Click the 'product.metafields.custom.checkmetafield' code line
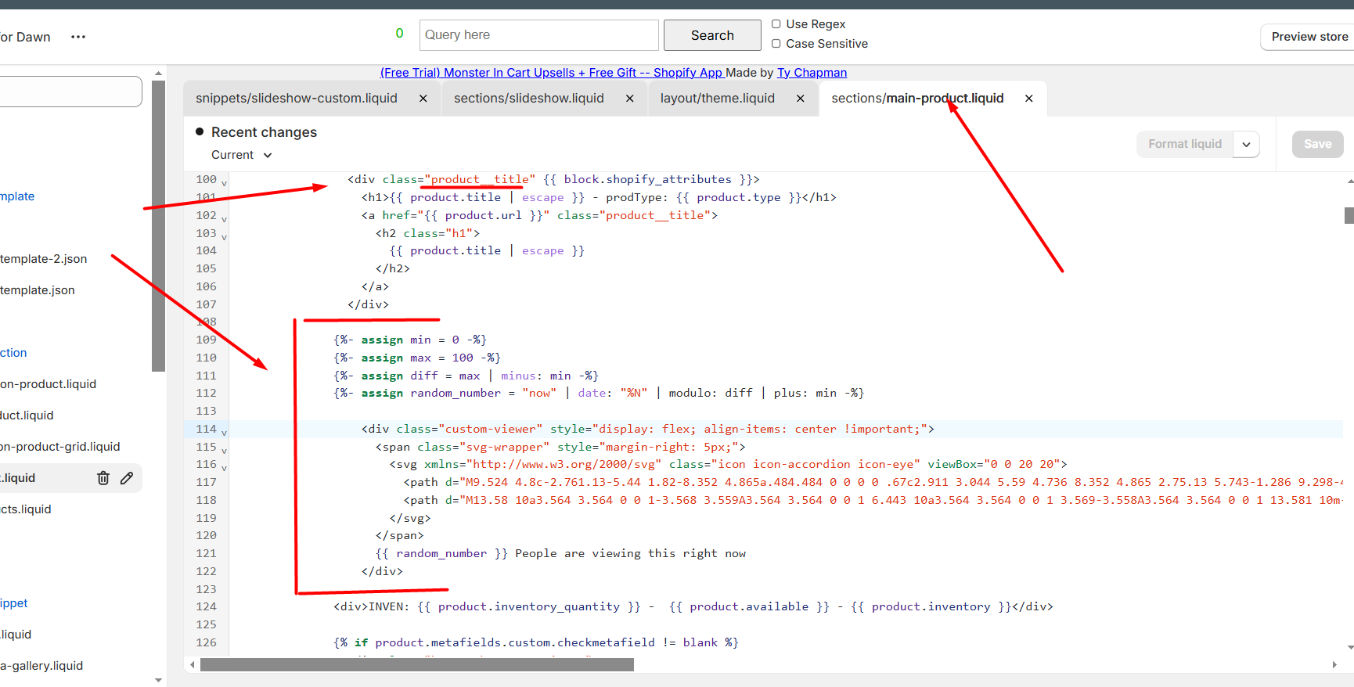 coord(536,642)
